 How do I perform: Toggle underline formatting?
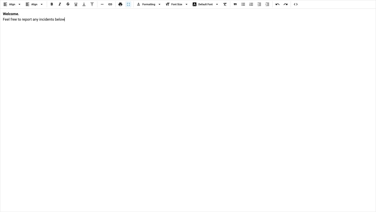click(x=76, y=4)
